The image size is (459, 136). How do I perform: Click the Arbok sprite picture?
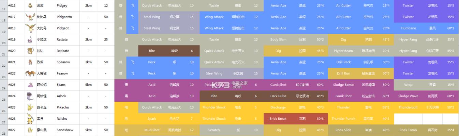30,96
